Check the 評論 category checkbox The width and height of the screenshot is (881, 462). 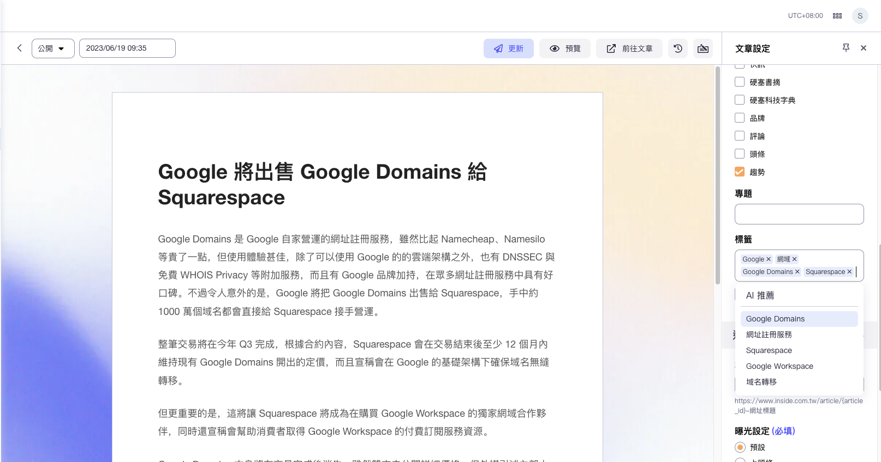point(740,136)
